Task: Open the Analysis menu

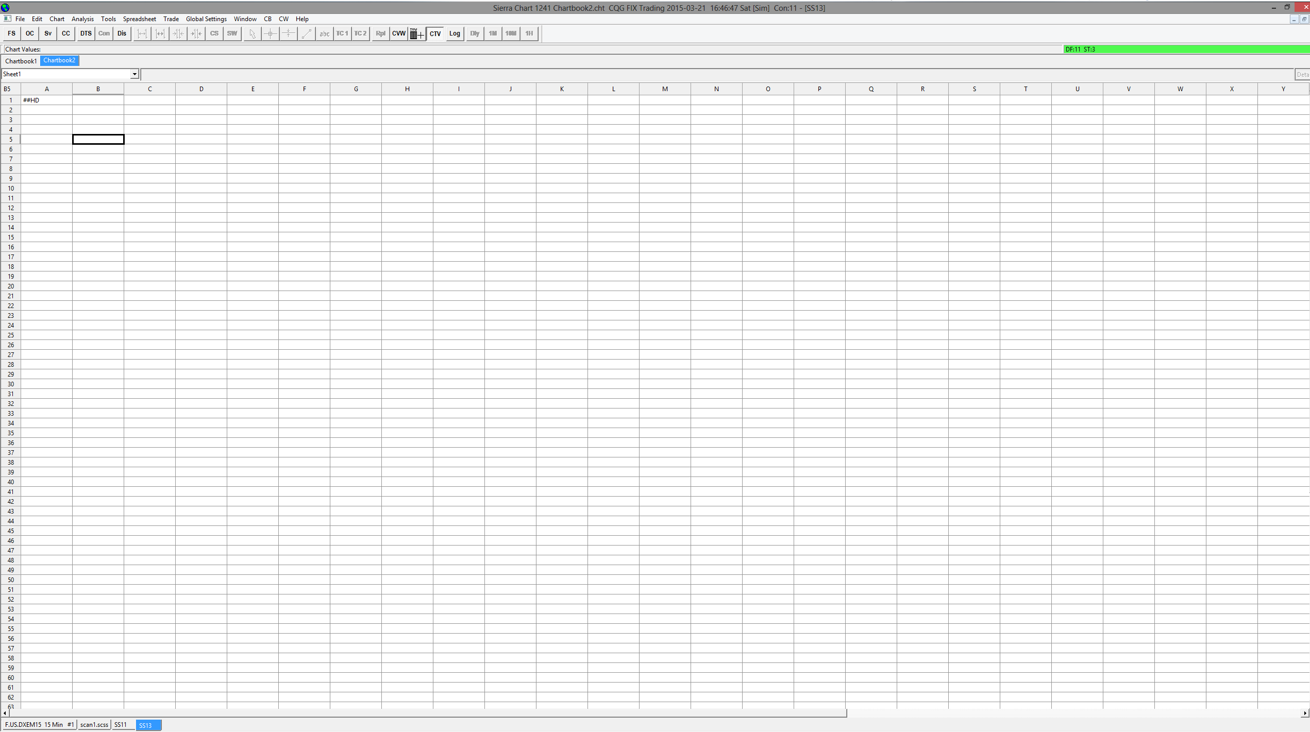Action: [x=82, y=19]
